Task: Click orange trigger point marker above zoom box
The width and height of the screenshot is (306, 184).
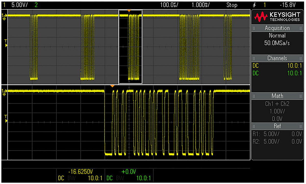Action: tap(129, 10)
